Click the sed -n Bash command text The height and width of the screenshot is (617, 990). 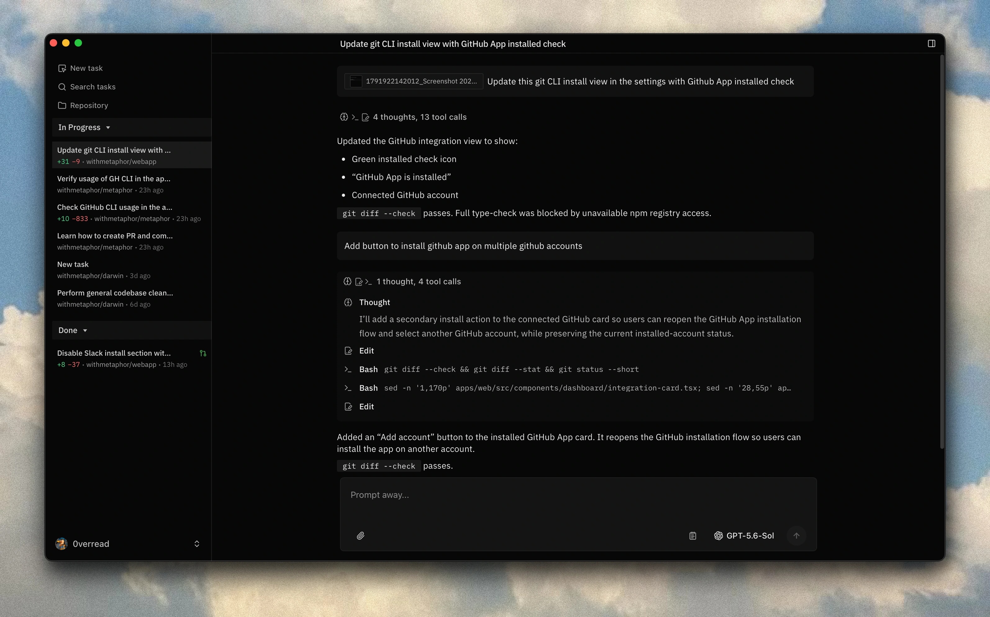[588, 388]
